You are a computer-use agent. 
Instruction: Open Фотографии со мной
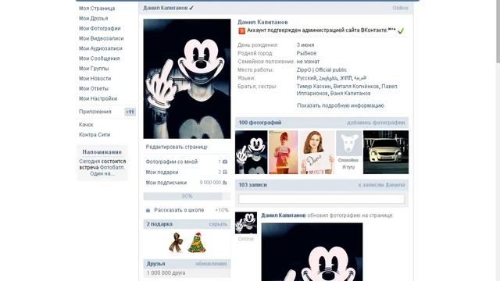pos(172,162)
